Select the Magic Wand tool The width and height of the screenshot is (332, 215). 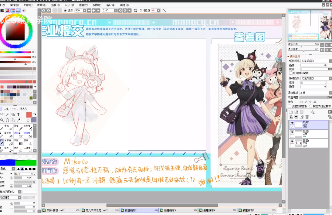pos(7,114)
